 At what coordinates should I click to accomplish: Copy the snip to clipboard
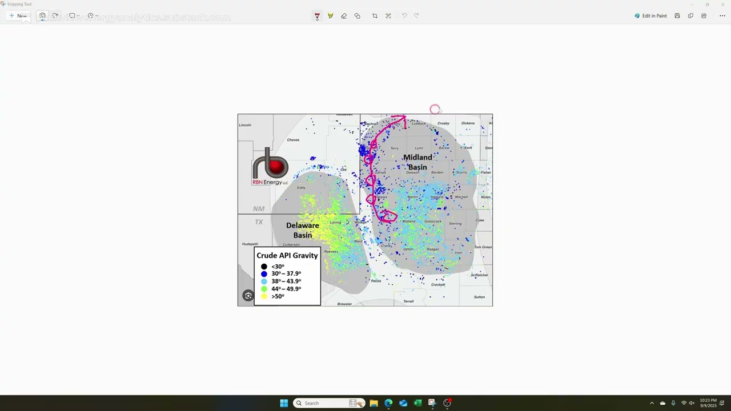[x=690, y=16]
